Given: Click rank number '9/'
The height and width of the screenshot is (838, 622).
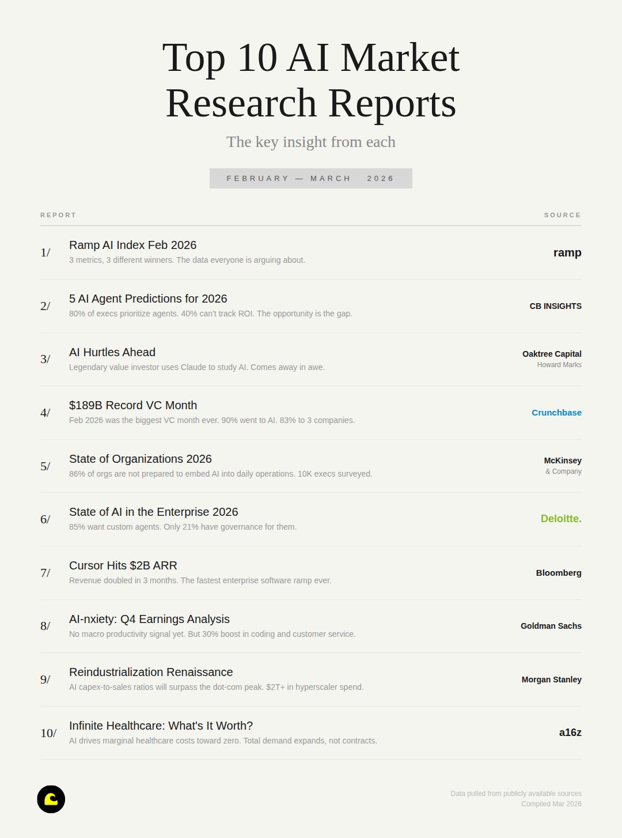Looking at the screenshot, I should [x=45, y=680].
